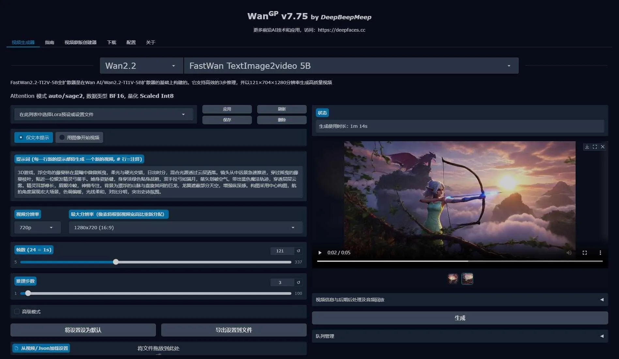Expand the 视频信息与后期后处理及音频回放 section

[460, 299]
